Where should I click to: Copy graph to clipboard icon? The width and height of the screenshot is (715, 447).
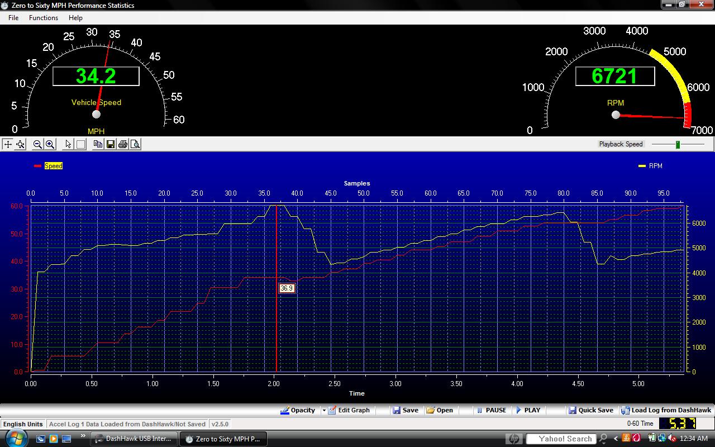click(98, 144)
